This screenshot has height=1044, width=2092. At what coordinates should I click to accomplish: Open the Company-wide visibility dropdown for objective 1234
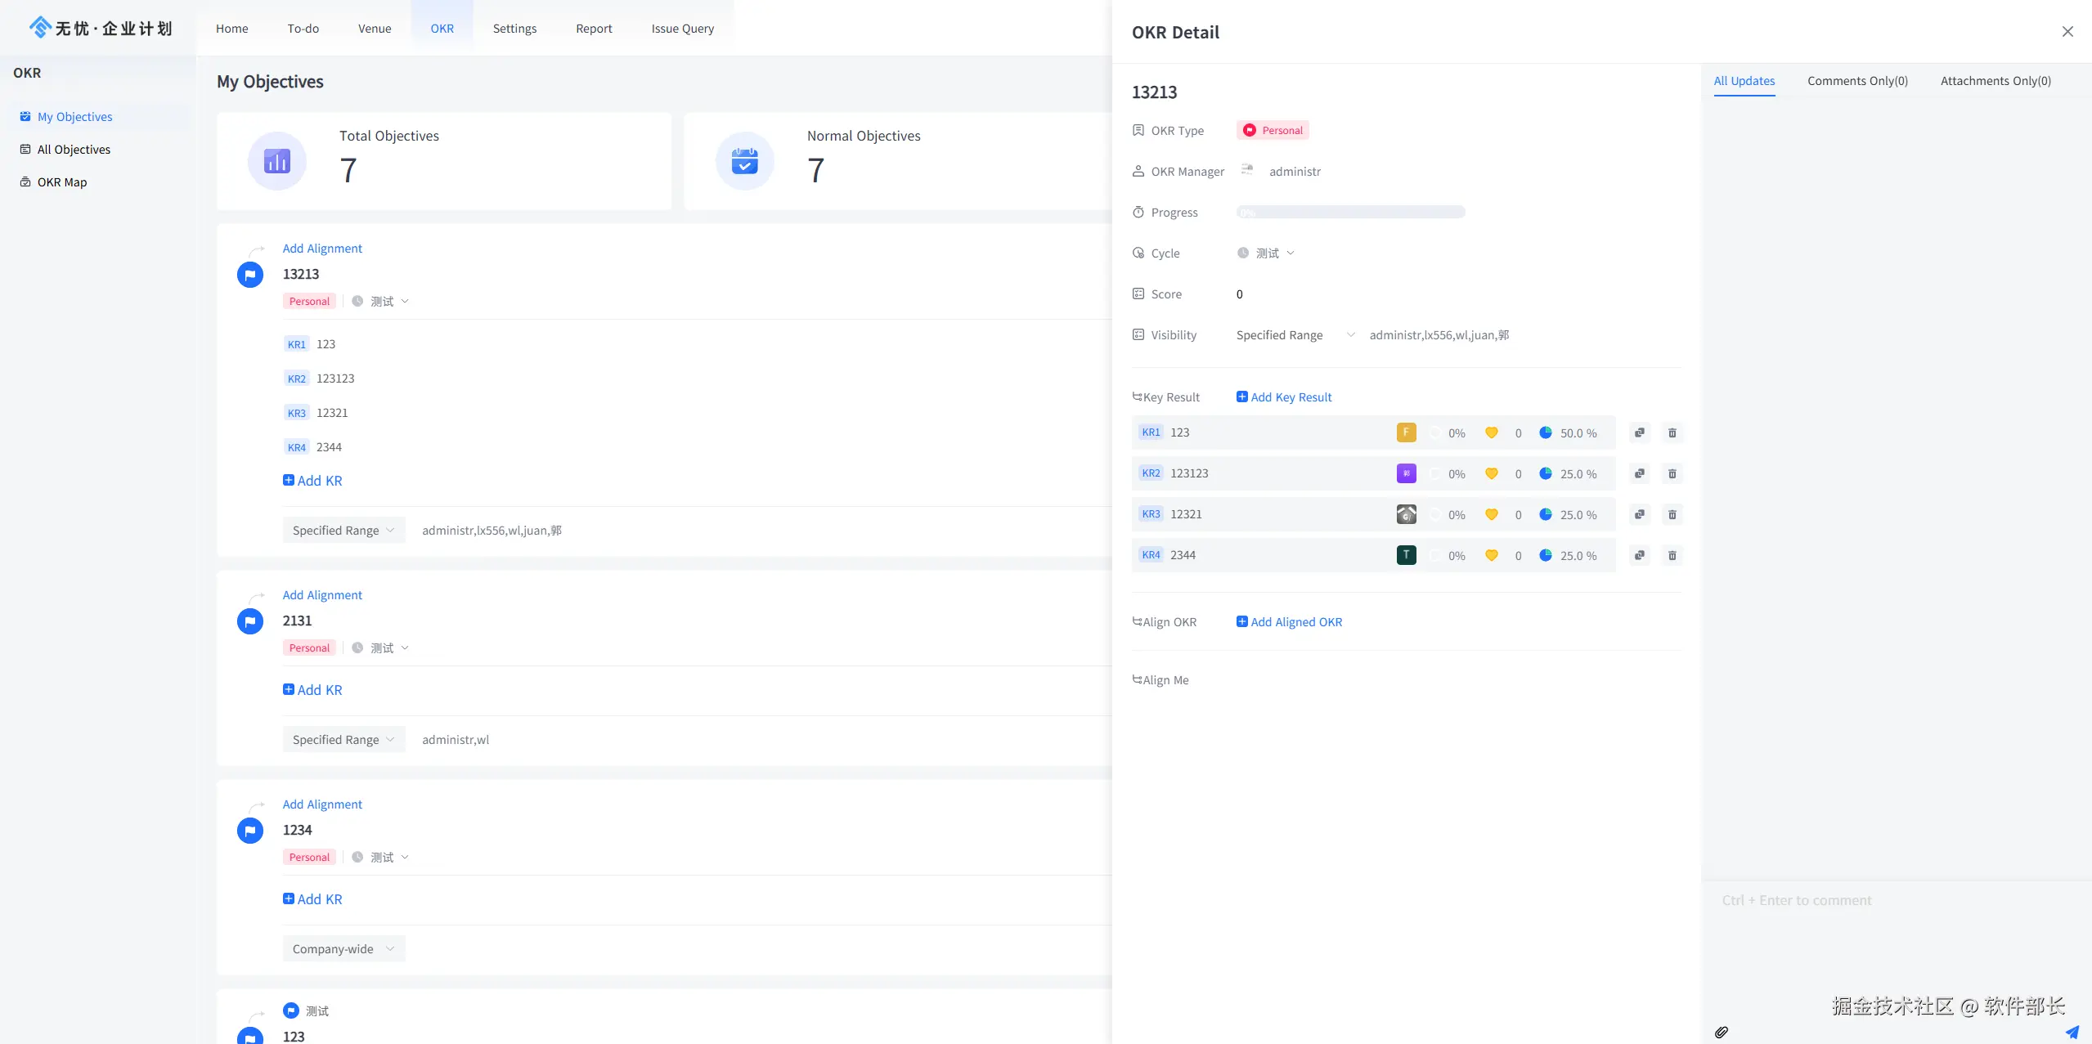pos(343,948)
